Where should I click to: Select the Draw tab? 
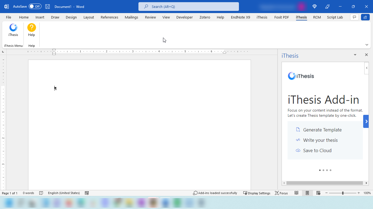click(55, 17)
